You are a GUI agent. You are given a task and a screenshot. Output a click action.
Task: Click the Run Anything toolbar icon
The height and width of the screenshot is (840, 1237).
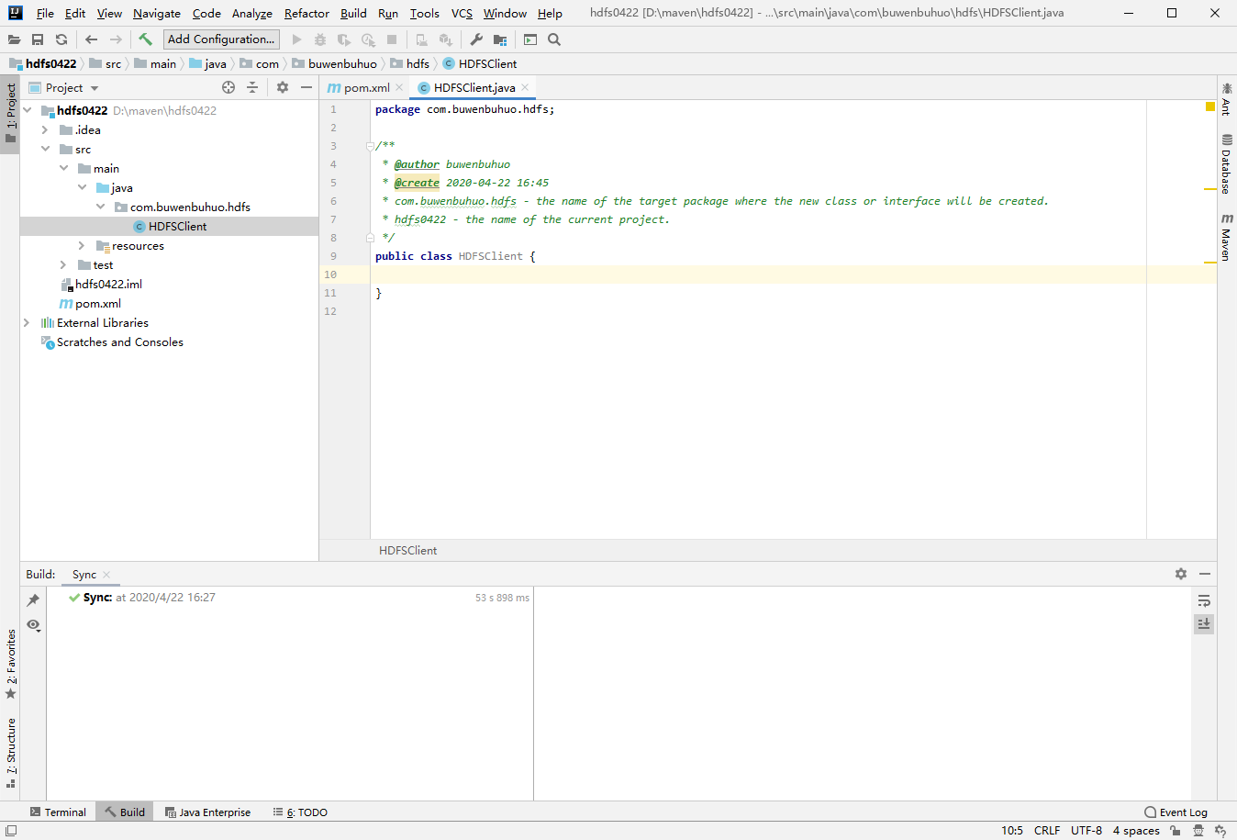click(x=530, y=39)
